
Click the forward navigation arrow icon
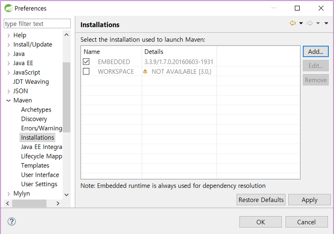(x=310, y=23)
